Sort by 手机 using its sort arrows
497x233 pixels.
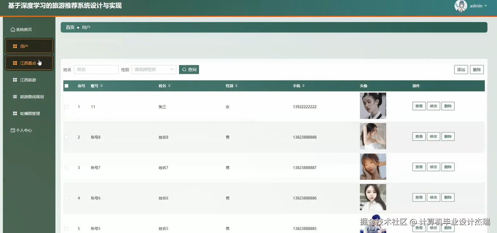pos(303,86)
